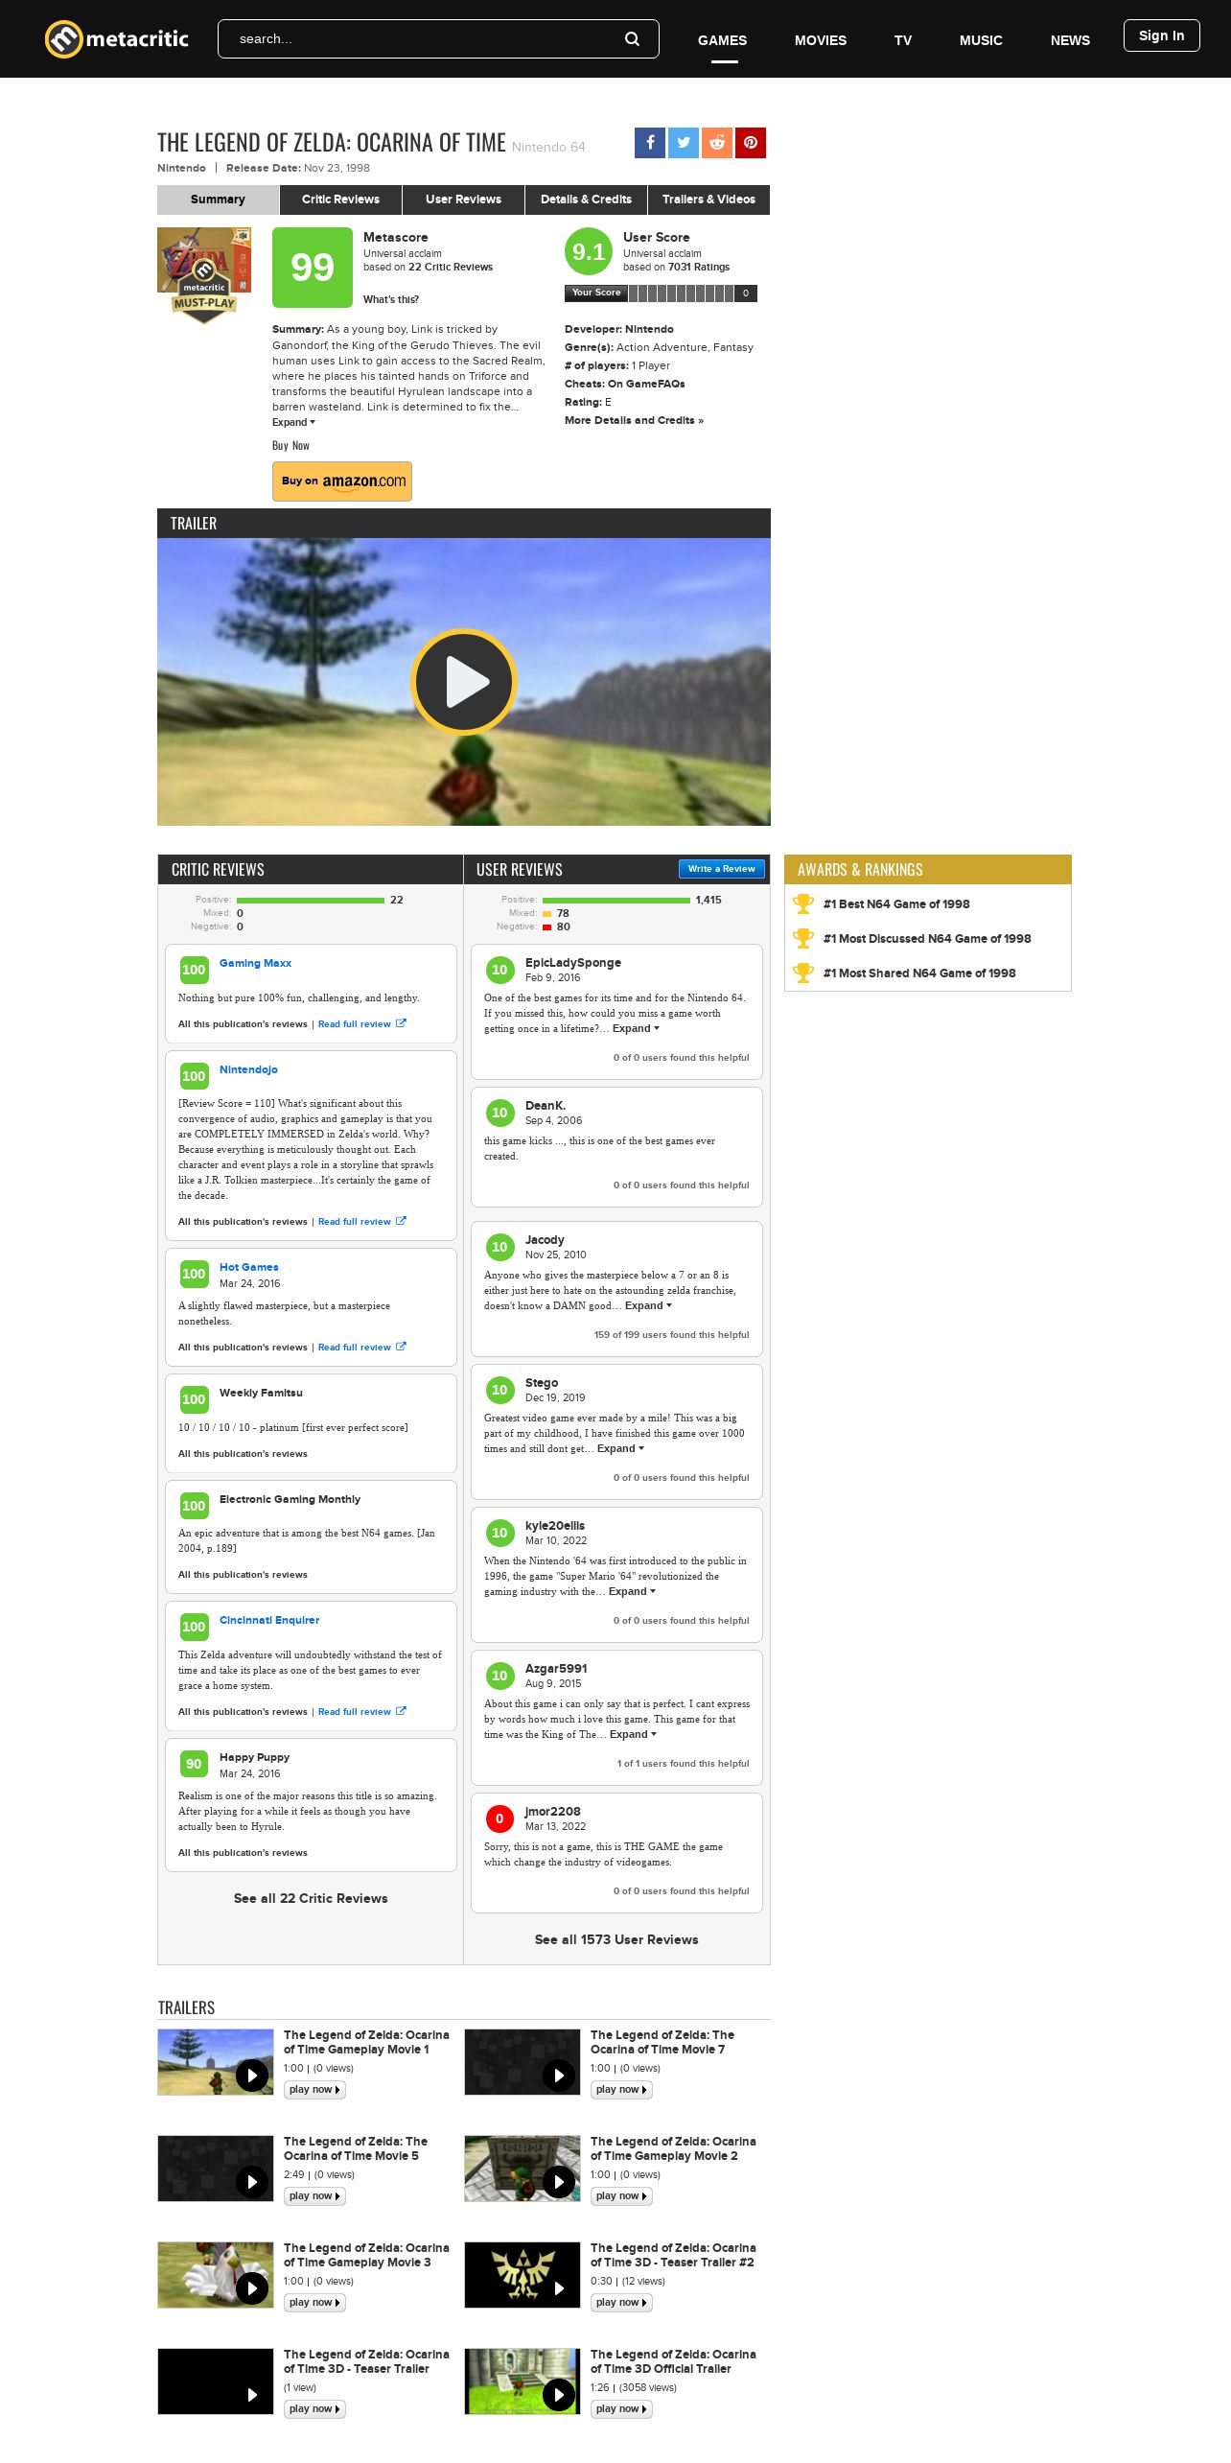This screenshot has height=2463, width=1231.
Task: Expand kyle20ellis's review
Action: 632,1591
